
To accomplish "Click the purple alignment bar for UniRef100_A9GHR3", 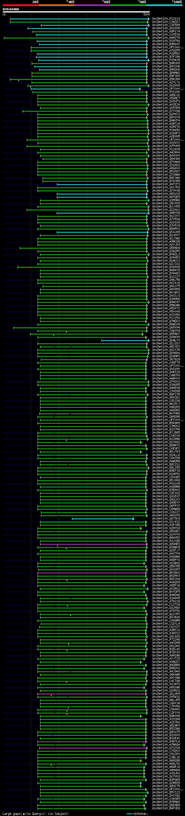I will [94, 544].
